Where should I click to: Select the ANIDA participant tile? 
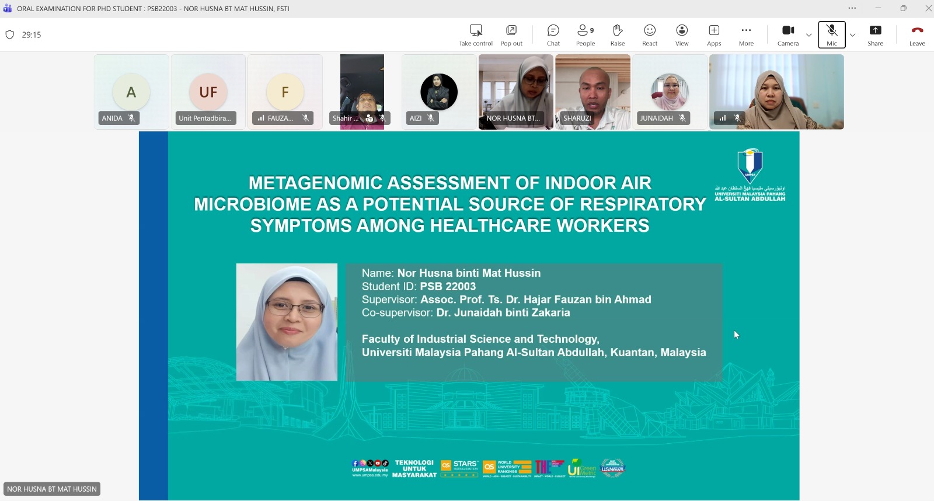tap(131, 92)
